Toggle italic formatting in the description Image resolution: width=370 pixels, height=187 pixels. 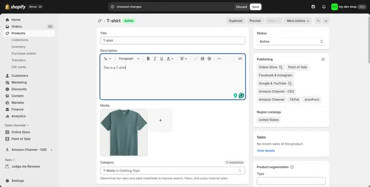click(x=155, y=59)
